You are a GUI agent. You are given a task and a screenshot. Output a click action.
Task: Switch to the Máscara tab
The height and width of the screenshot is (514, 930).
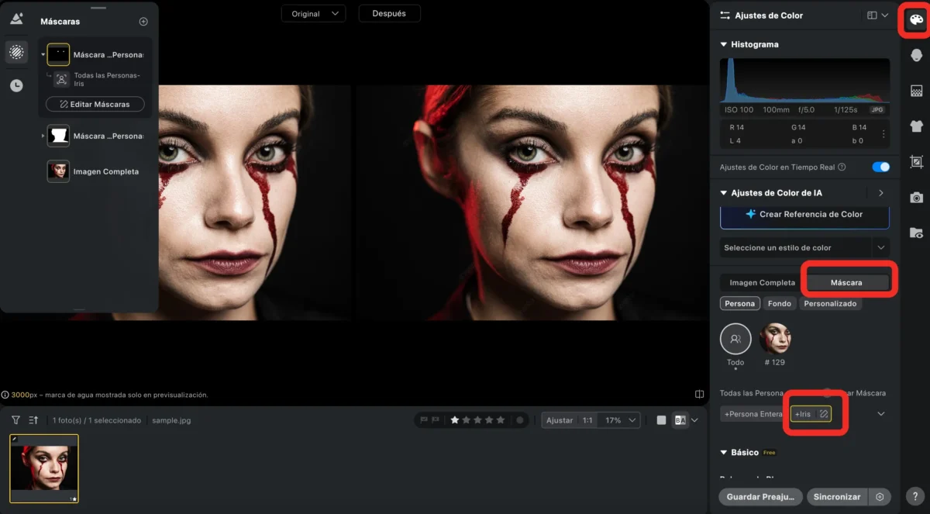(x=846, y=283)
